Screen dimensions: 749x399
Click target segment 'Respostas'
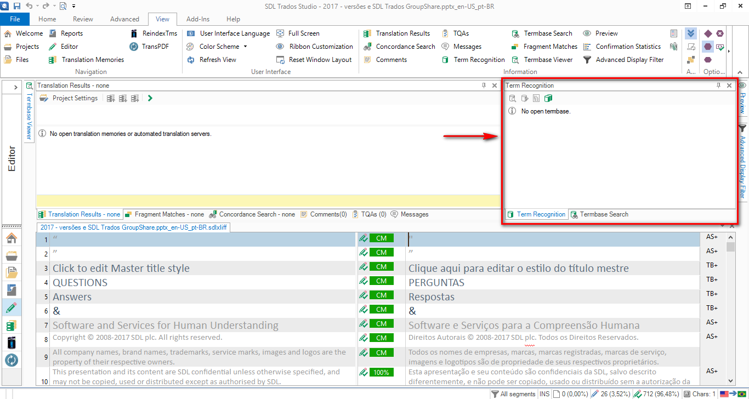point(432,297)
